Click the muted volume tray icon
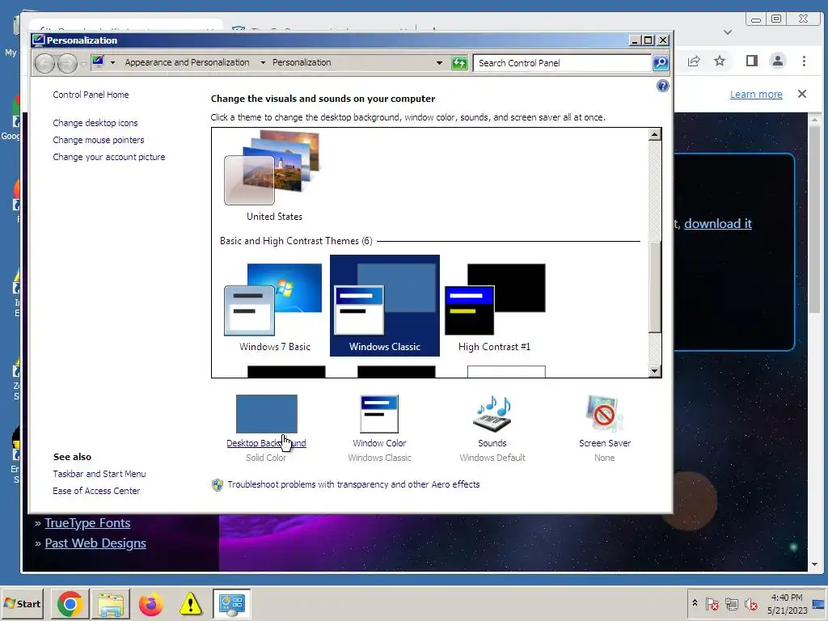Screen dimensions: 828x621 pyautogui.click(x=750, y=603)
